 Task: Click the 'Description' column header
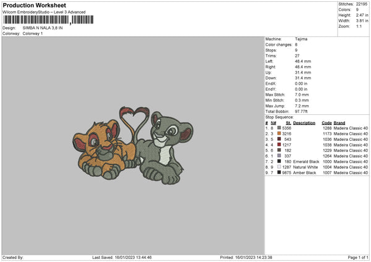point(304,123)
